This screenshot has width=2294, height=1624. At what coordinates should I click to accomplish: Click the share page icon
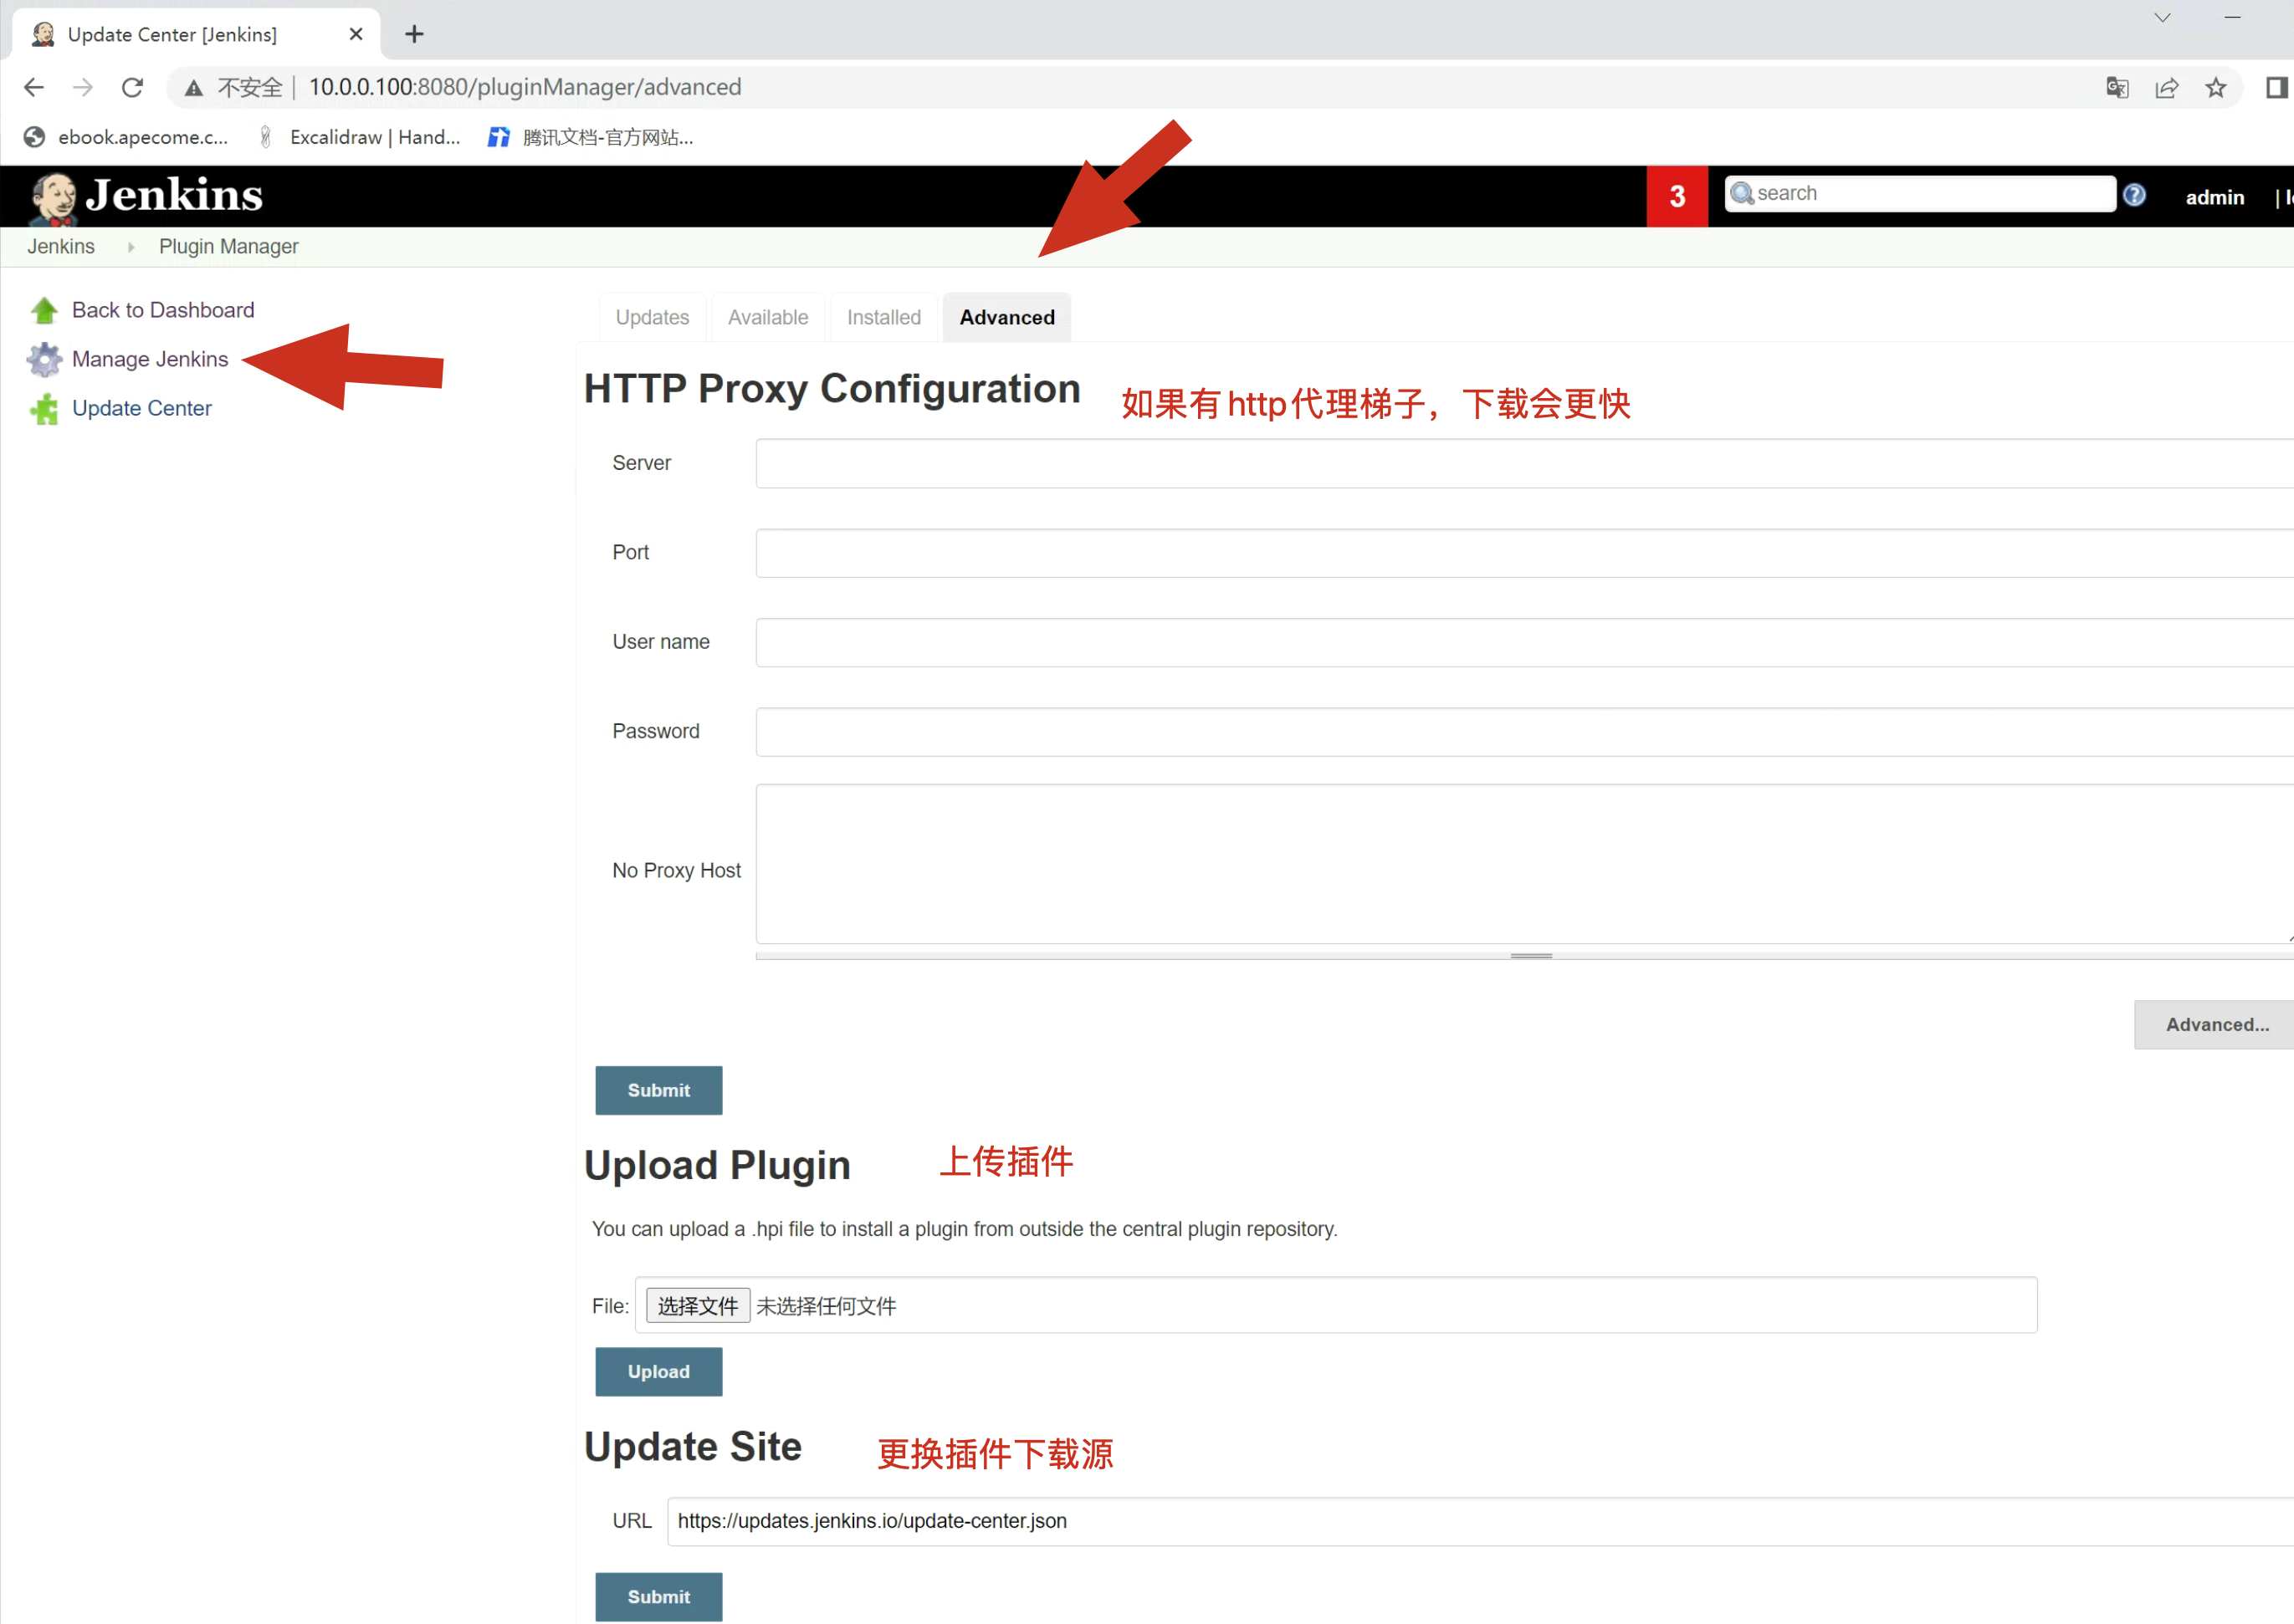[2167, 88]
